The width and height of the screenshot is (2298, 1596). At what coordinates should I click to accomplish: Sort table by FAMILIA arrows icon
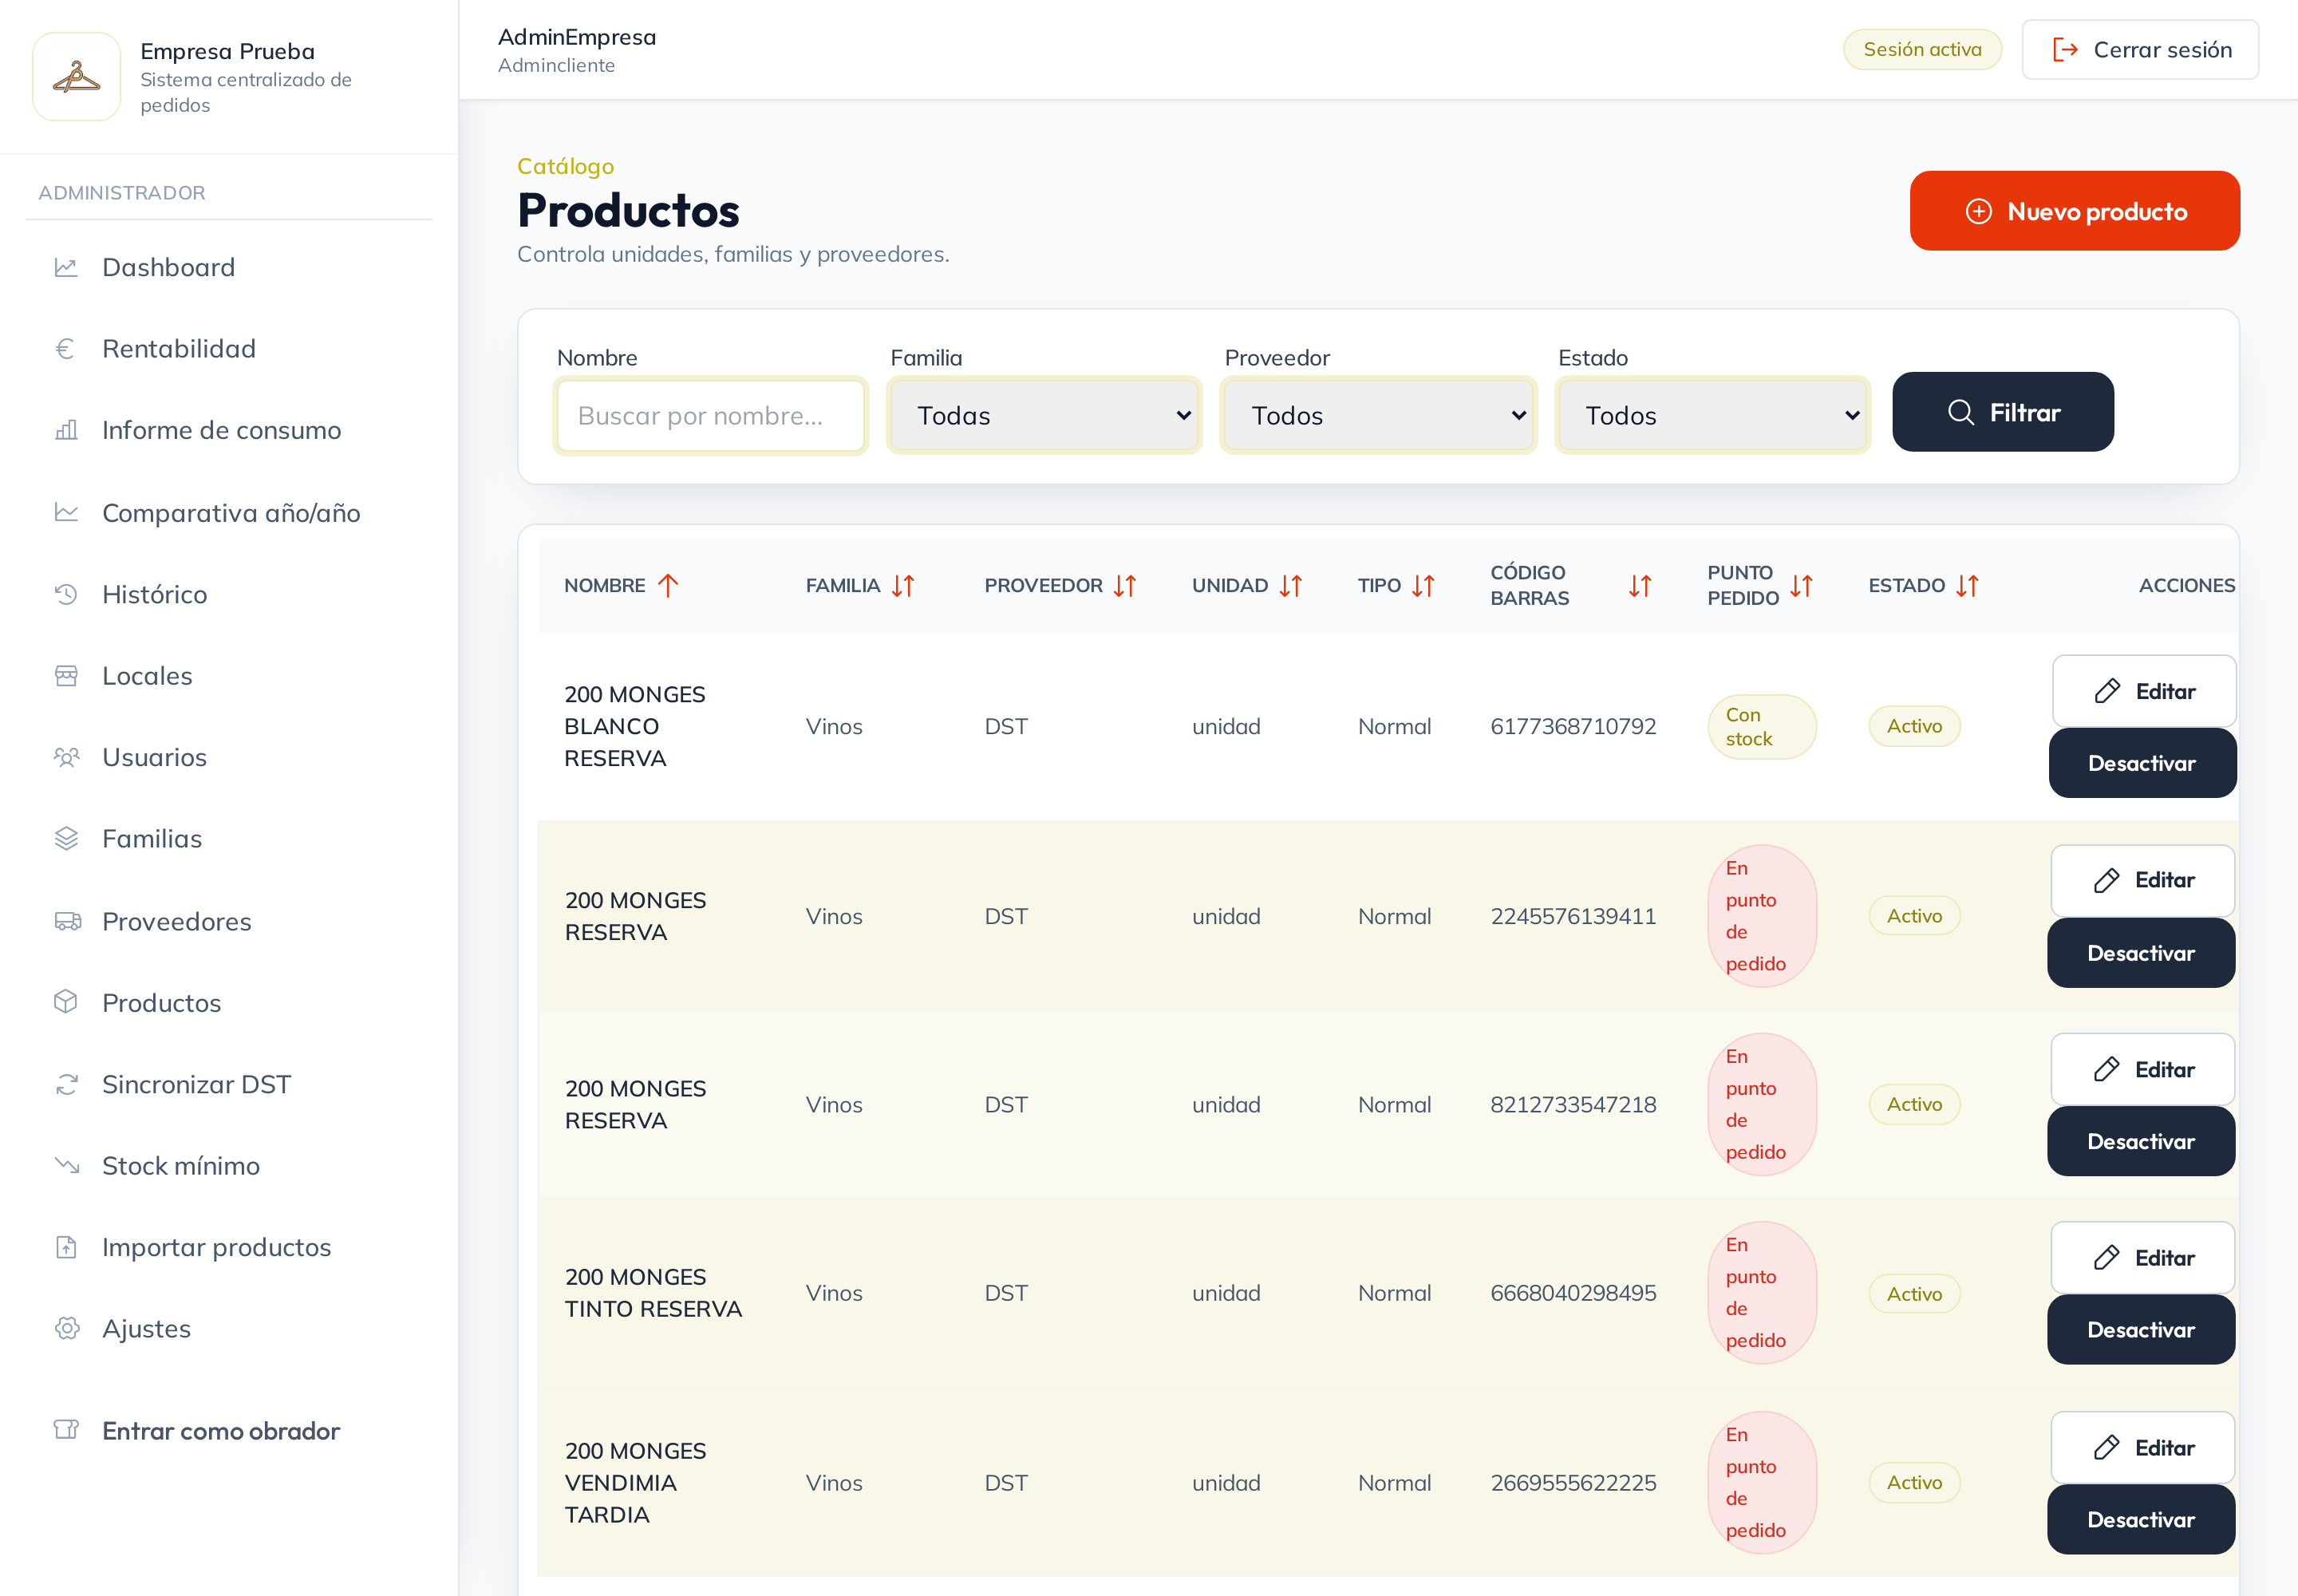(903, 585)
